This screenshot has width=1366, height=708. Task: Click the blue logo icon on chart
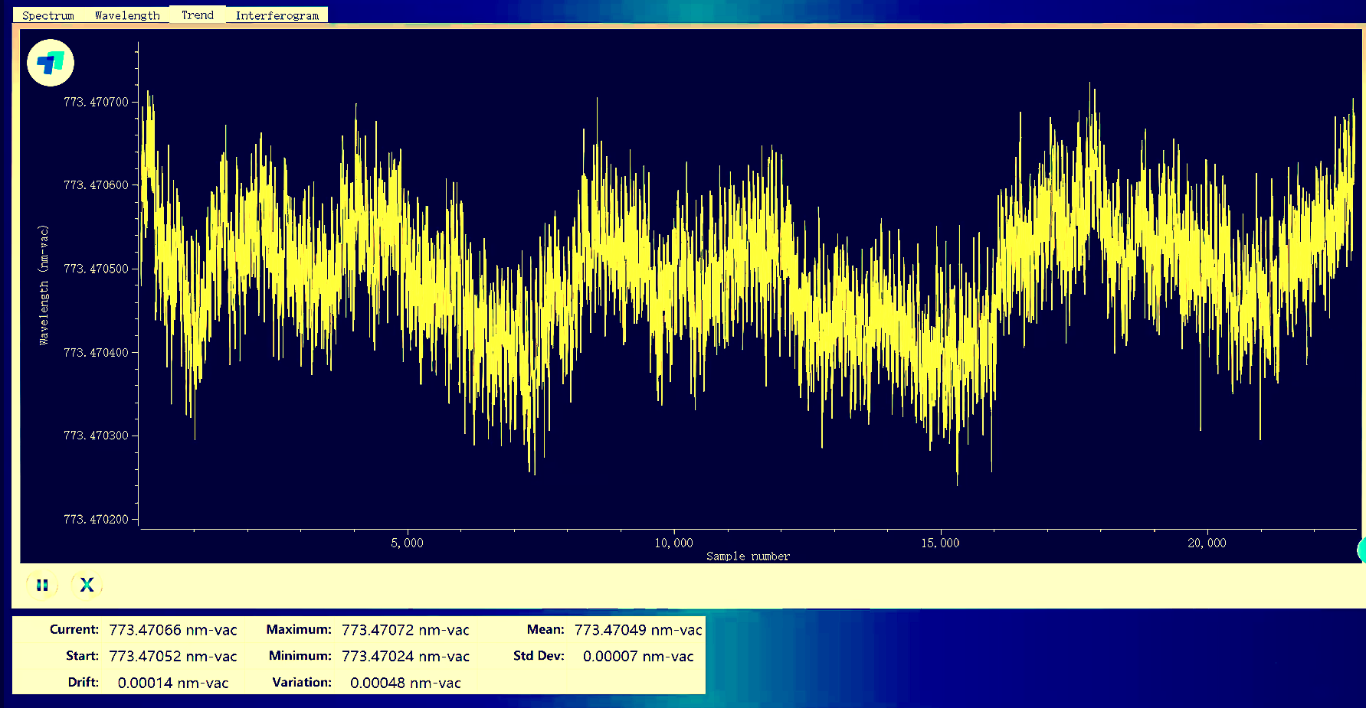51,63
